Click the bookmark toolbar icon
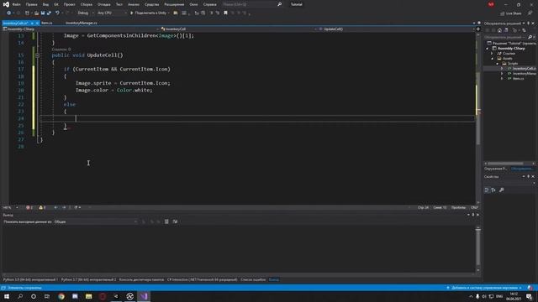 [225, 13]
